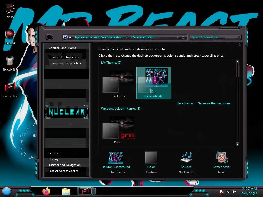Viewport: 263px width, 197px height.
Task: Open Control Panel Home link
Action: (x=62, y=48)
